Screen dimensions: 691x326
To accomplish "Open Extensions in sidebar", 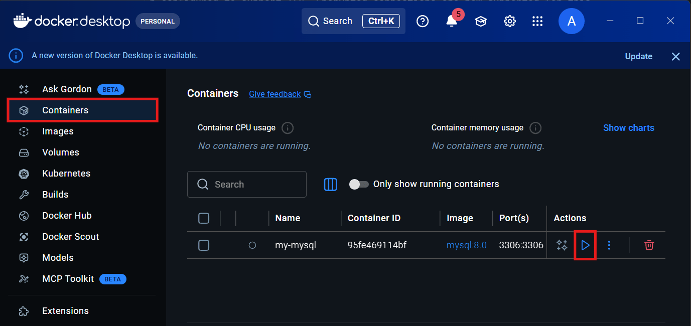I will pos(83,311).
